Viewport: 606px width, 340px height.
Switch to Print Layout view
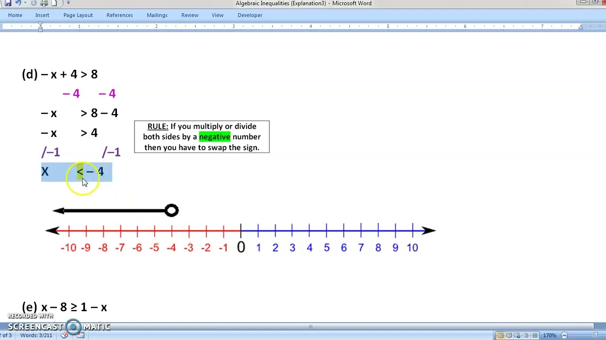coord(500,335)
